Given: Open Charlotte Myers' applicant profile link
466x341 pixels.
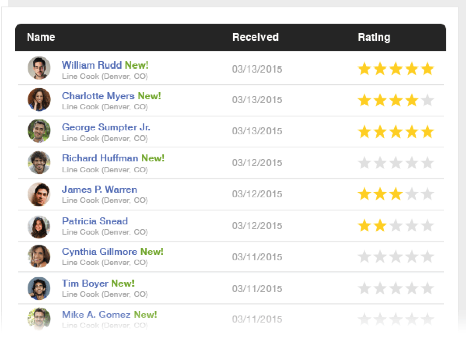Looking at the screenshot, I should [98, 96].
